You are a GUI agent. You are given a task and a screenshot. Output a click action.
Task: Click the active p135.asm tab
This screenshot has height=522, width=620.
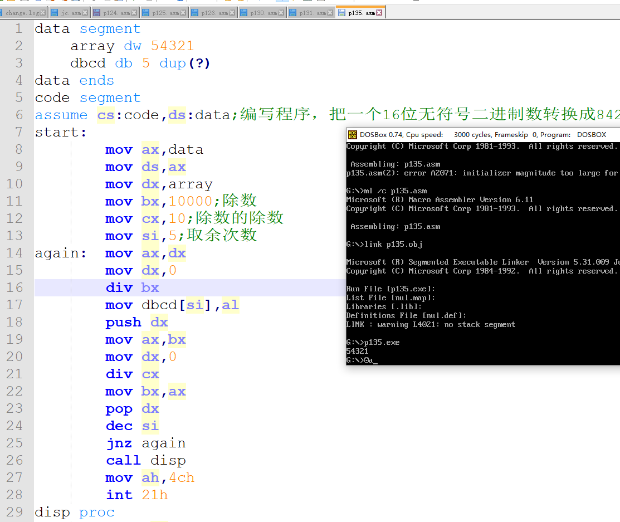point(362,13)
